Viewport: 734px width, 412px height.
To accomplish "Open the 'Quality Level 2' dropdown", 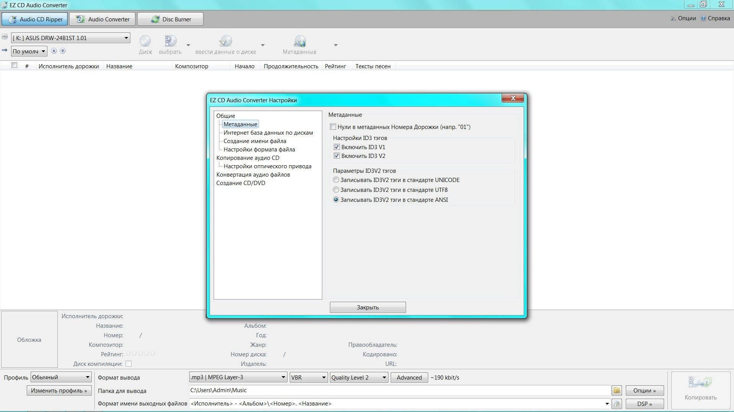I will [359, 377].
